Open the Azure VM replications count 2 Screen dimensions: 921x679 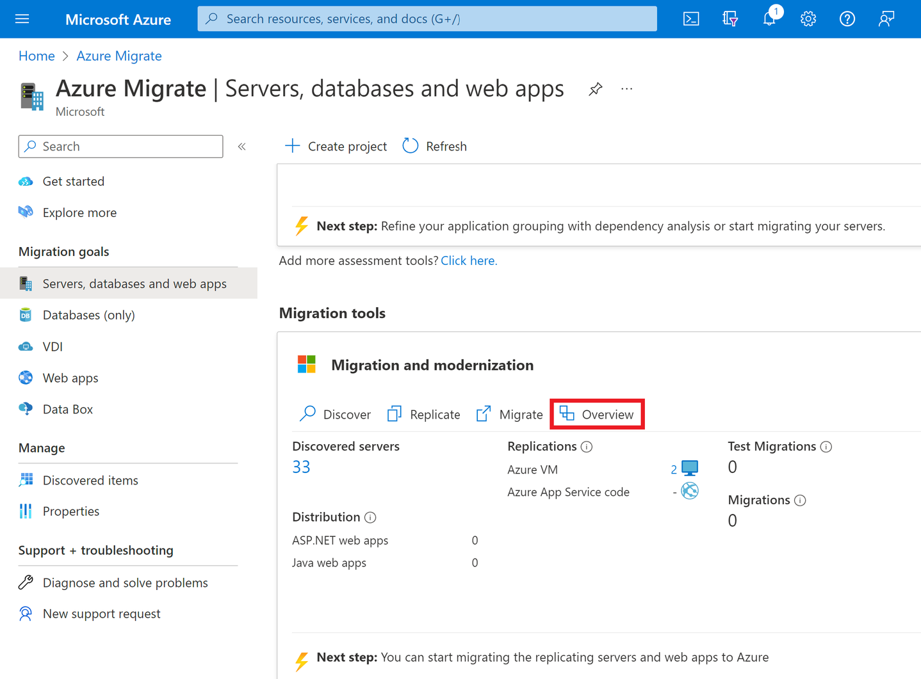(674, 470)
